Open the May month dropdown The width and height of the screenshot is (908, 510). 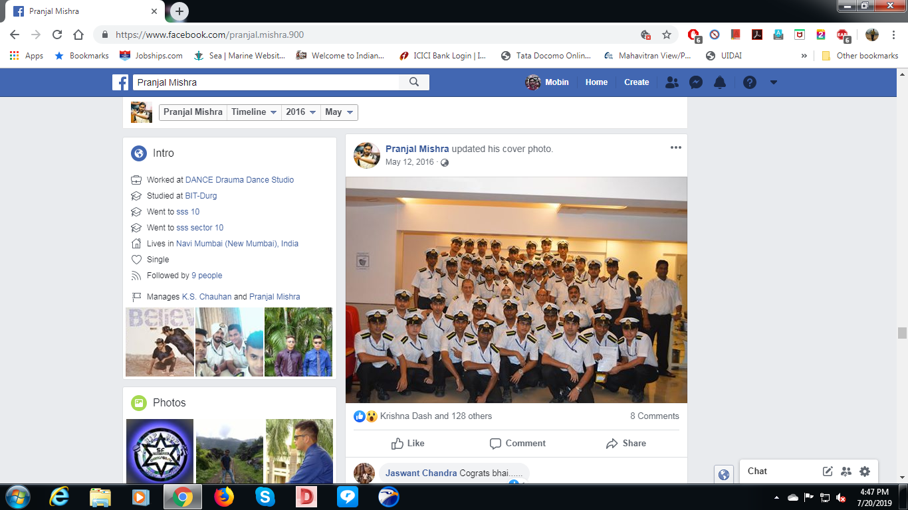click(339, 112)
